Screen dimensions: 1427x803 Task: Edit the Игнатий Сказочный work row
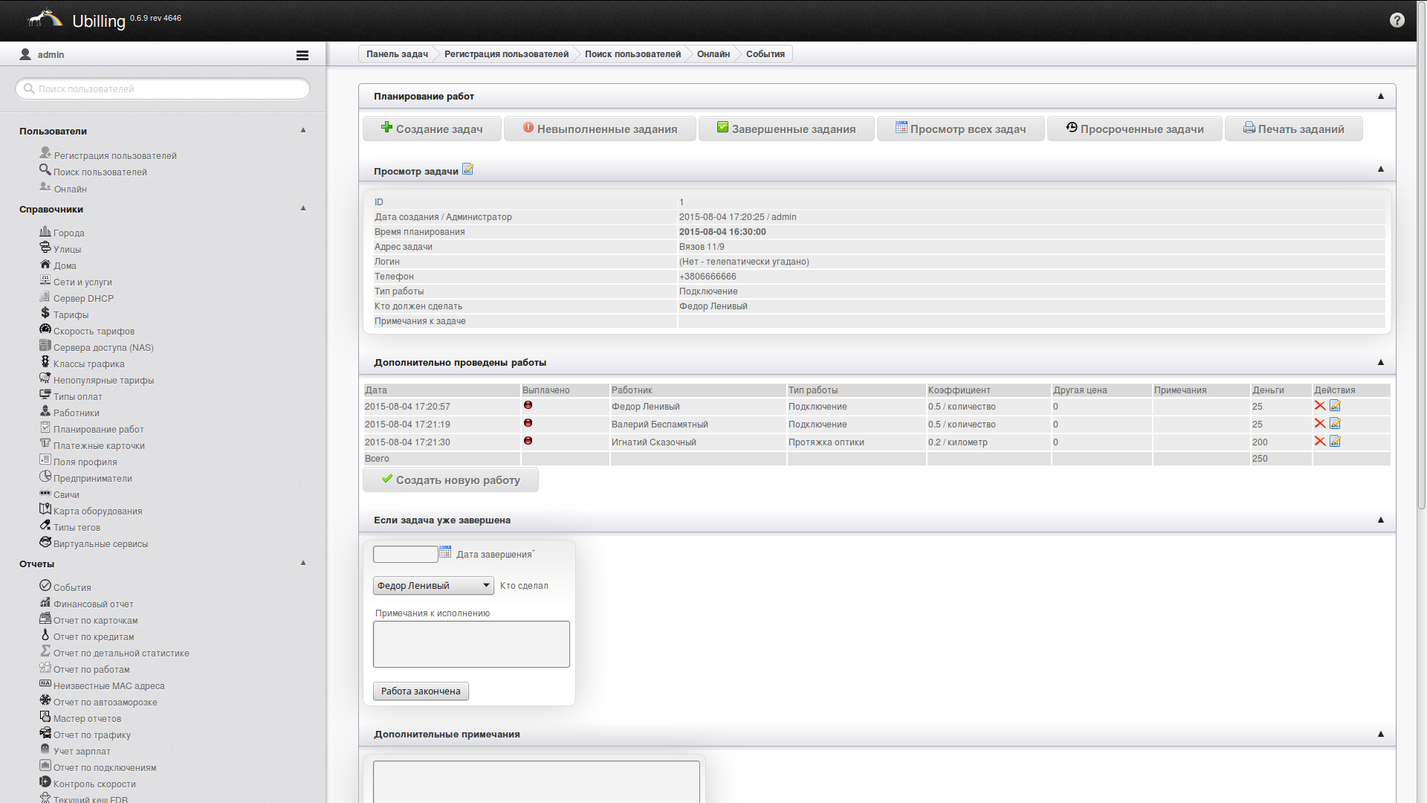click(x=1335, y=442)
